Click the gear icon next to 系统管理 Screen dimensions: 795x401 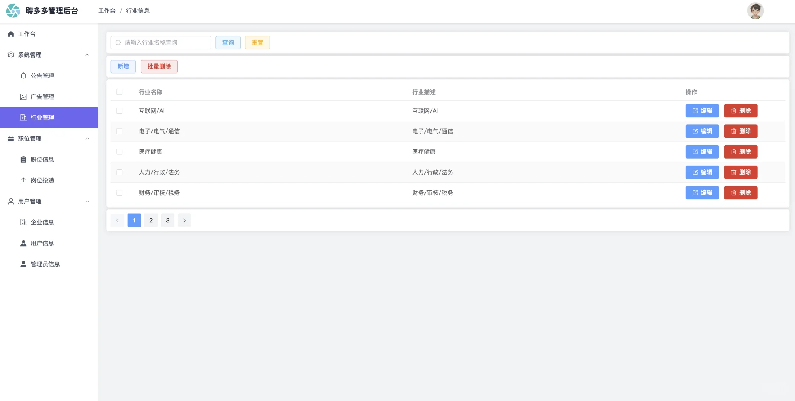click(x=11, y=55)
